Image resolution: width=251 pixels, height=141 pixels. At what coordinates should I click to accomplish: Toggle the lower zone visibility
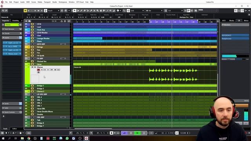click(x=239, y=11)
